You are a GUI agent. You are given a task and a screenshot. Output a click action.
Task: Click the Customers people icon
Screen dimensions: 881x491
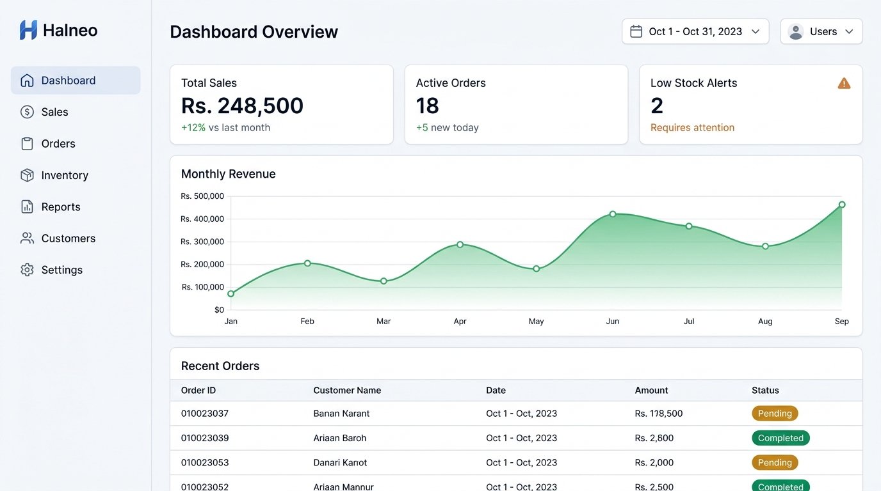click(x=27, y=238)
